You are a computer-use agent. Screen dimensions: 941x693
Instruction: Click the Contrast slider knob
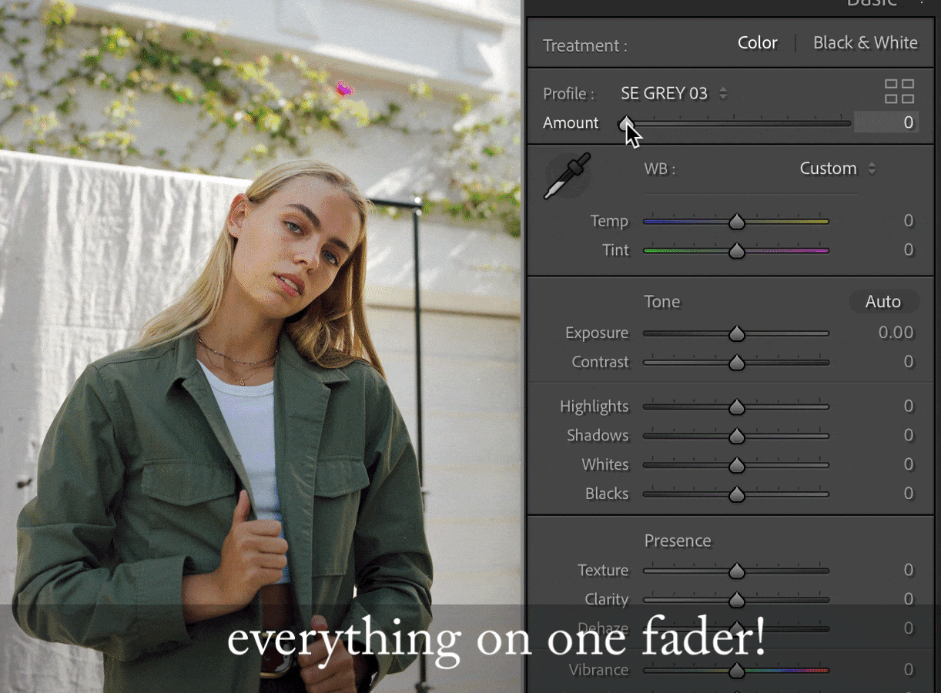pos(736,363)
